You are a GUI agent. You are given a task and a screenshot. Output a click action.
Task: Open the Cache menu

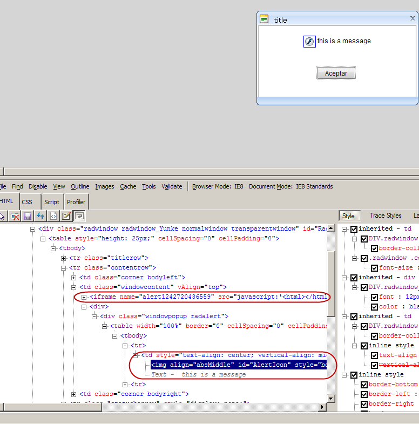[x=128, y=186]
